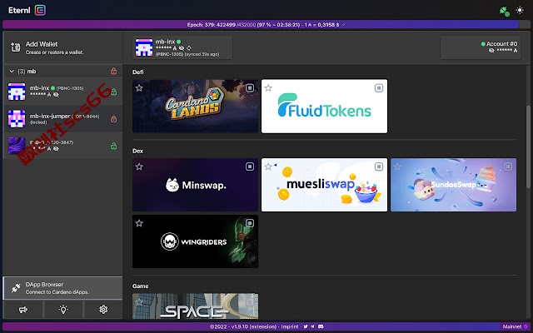The image size is (533, 333).
Task: Select the mb-lnx-jumper wallet
Action: click(62, 118)
